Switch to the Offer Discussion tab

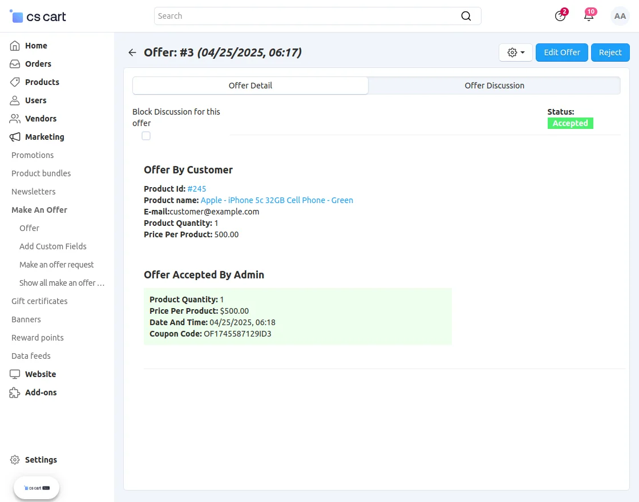click(x=494, y=86)
